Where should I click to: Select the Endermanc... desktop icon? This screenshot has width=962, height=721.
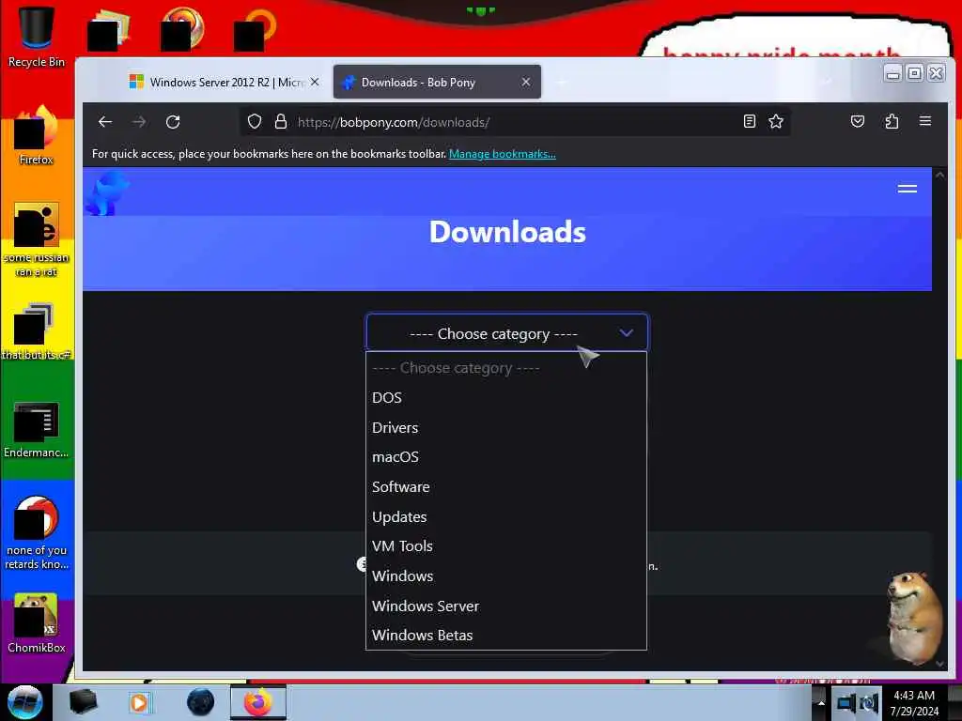pos(36,429)
